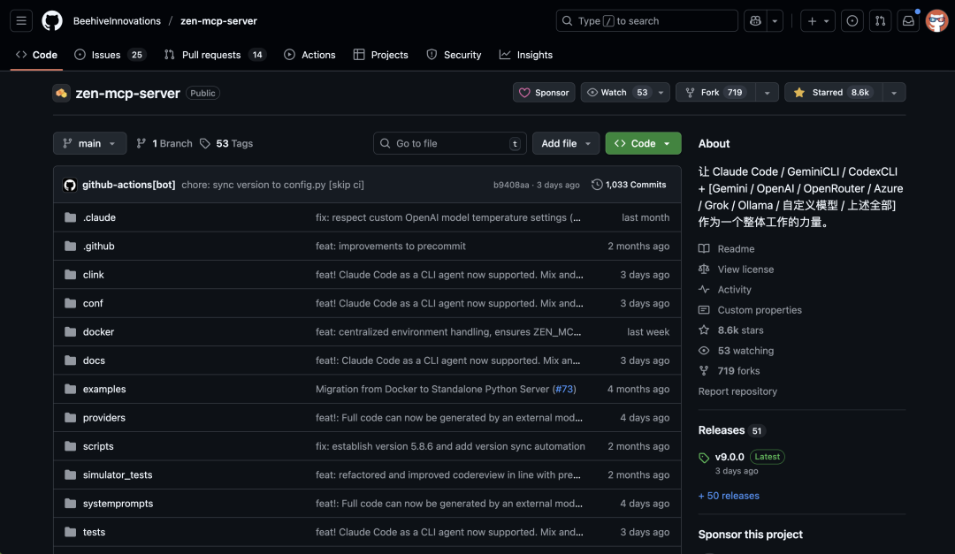Expand the Add file dropdown

pos(566,143)
